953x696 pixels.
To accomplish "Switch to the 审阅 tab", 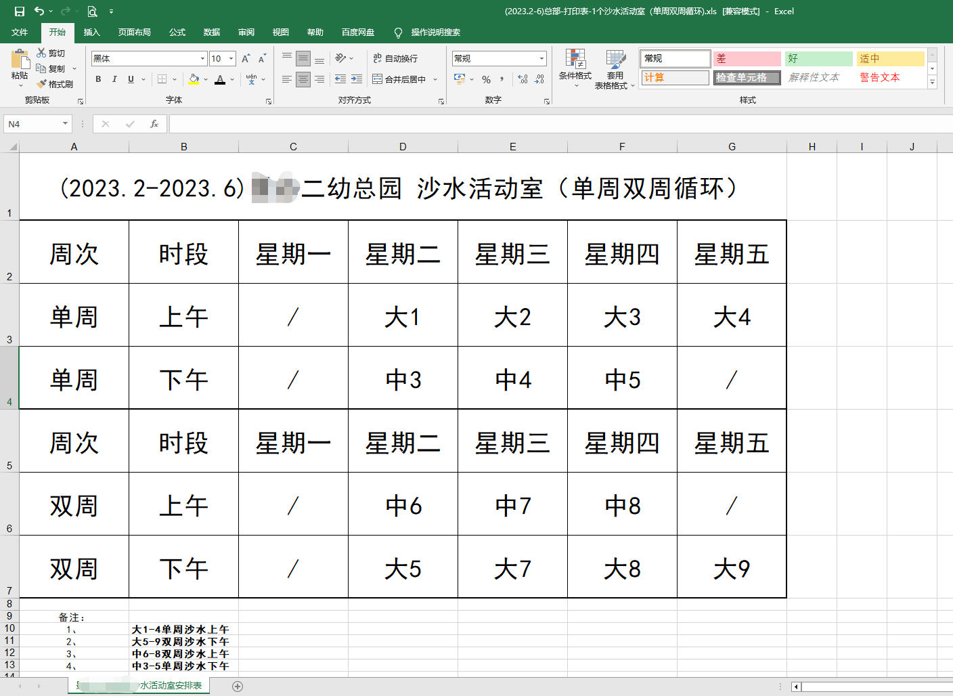I will click(x=246, y=32).
